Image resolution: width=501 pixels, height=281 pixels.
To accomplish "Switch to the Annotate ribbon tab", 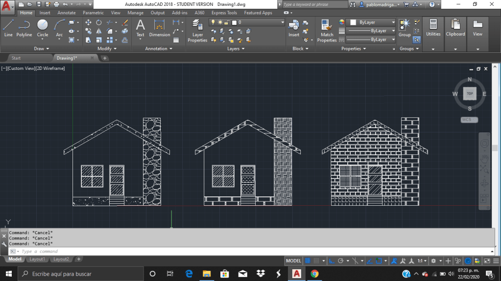I will tap(67, 13).
